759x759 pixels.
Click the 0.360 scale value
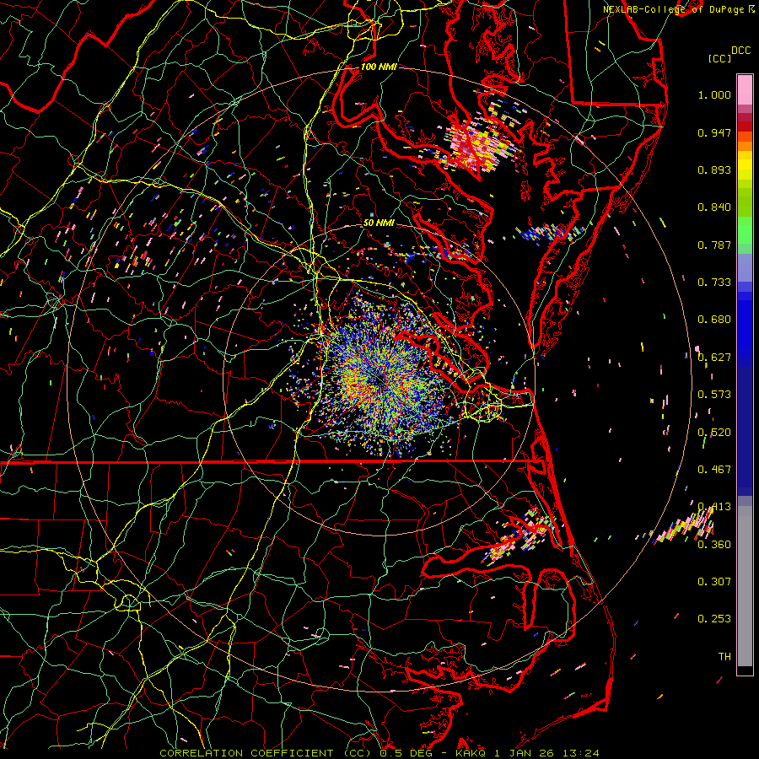pyautogui.click(x=714, y=545)
